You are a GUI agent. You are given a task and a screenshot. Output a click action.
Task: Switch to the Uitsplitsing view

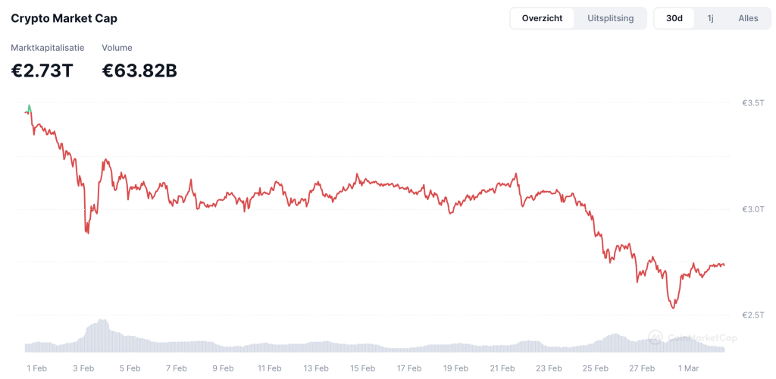[610, 18]
